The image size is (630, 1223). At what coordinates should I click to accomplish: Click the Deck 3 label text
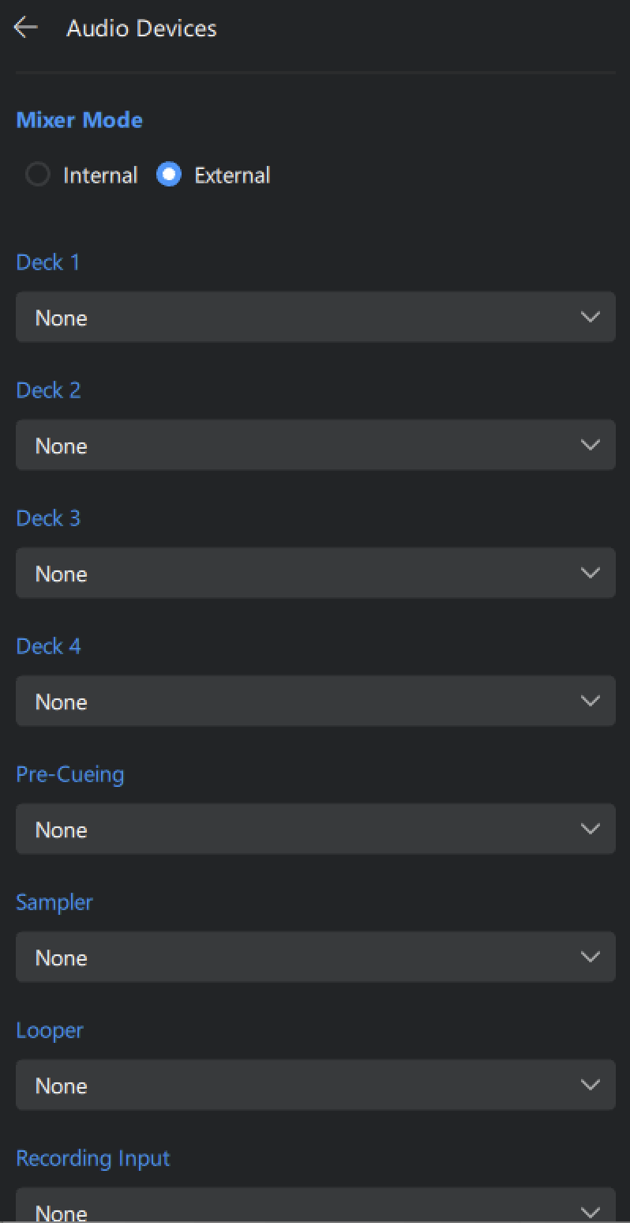48,517
